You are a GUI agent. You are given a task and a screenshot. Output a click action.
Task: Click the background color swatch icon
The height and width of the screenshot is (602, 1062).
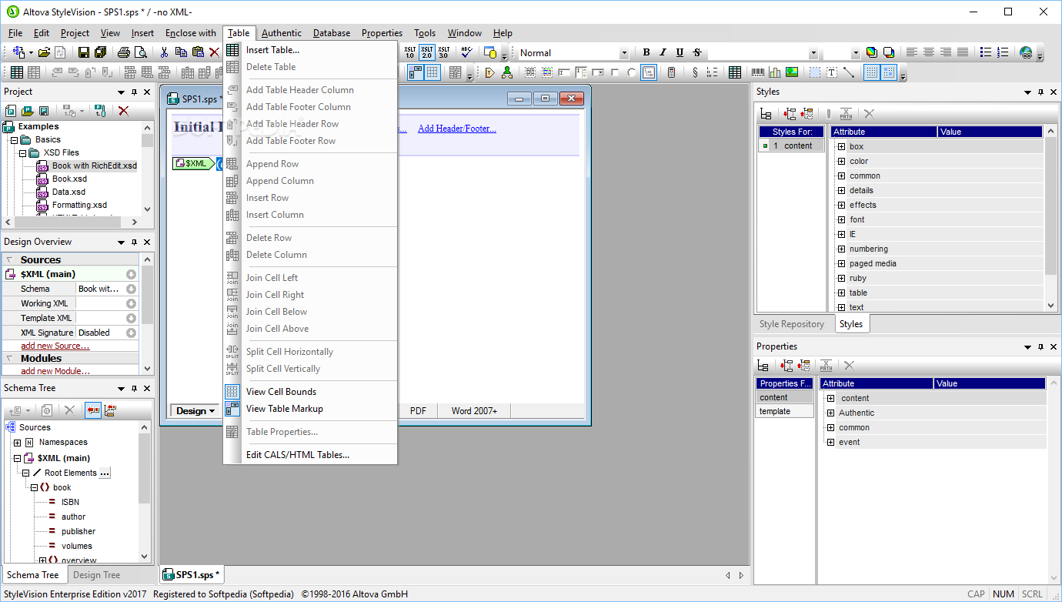[x=888, y=52]
